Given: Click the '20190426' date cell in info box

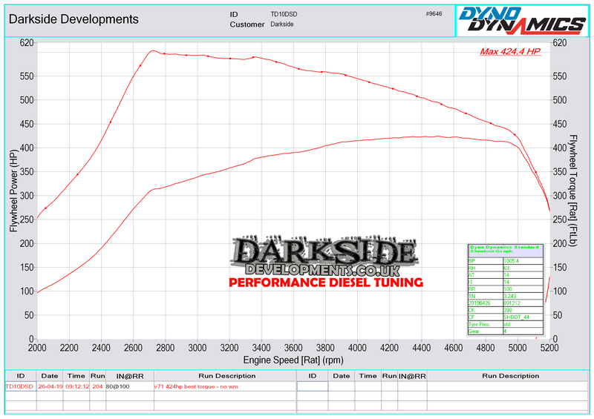Looking at the screenshot, I should (x=479, y=303).
